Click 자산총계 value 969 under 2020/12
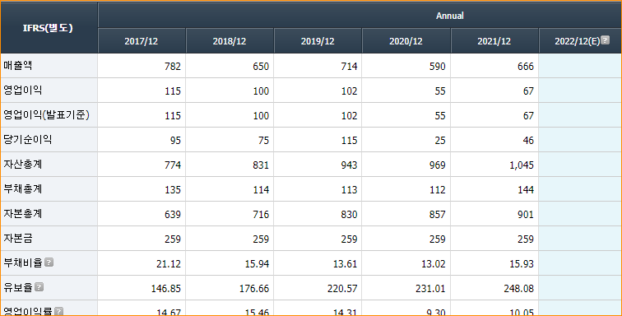622x316 pixels. click(x=437, y=165)
